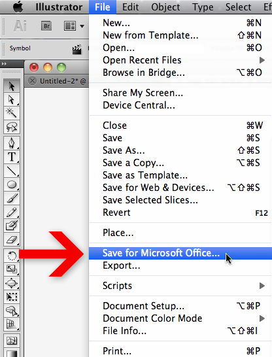Select the Column Graph tool
Viewport: 272px width, 357px height.
pos(12,324)
